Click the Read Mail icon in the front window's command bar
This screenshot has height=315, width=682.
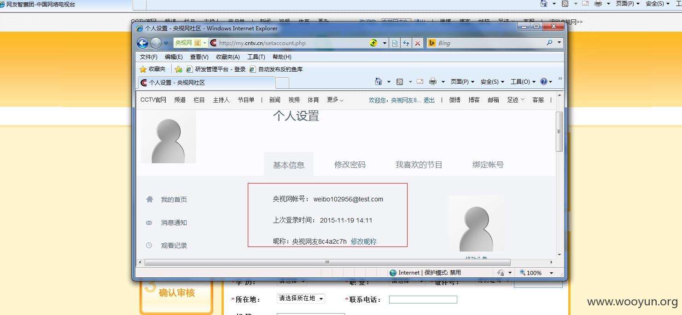pos(420,81)
